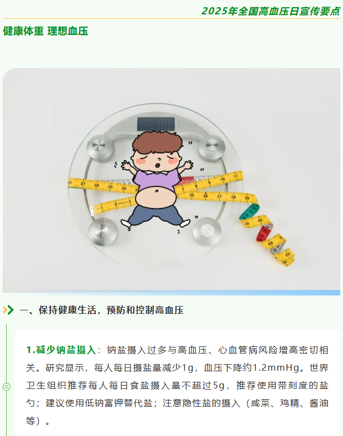Image resolution: width=343 pixels, height=436 pixels.
Task: Click the section heading 保持健康生活，预防和控制高血压
Action: coord(111,310)
